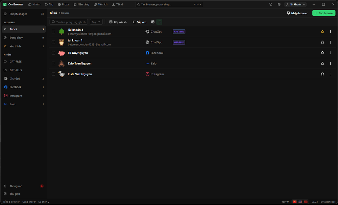Focus the Tìm tên, proxy, tag filter field
Screen dimensions: 338x205
[x=69, y=22]
